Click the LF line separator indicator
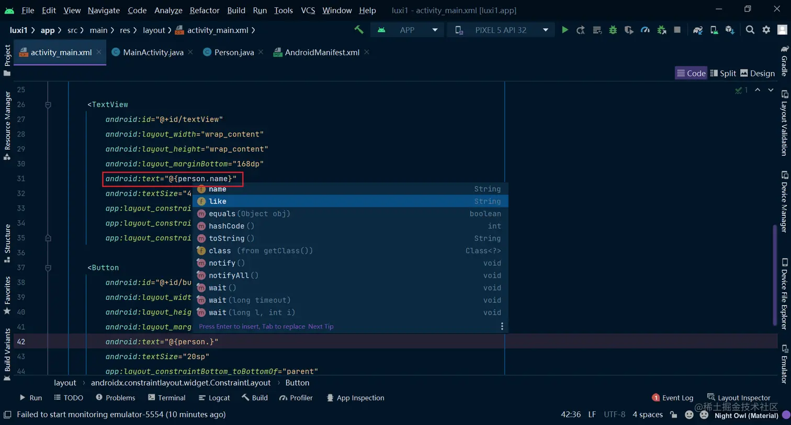Screen dimensions: 791x425 592,415
